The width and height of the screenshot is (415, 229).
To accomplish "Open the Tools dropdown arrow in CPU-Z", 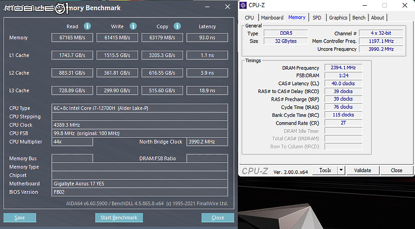I will point(342,170).
